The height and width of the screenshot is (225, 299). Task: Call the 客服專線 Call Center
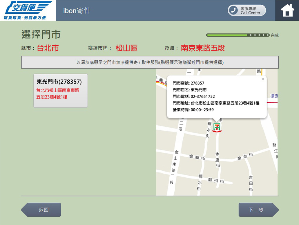[x=247, y=10]
